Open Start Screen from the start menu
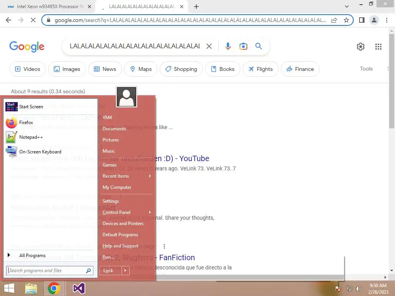395x296 pixels. click(x=50, y=107)
